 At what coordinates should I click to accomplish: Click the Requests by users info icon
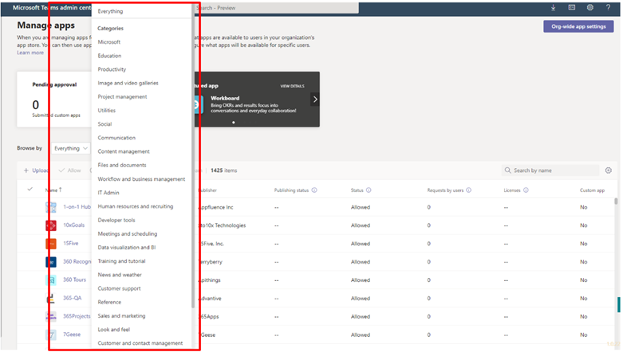coord(469,190)
